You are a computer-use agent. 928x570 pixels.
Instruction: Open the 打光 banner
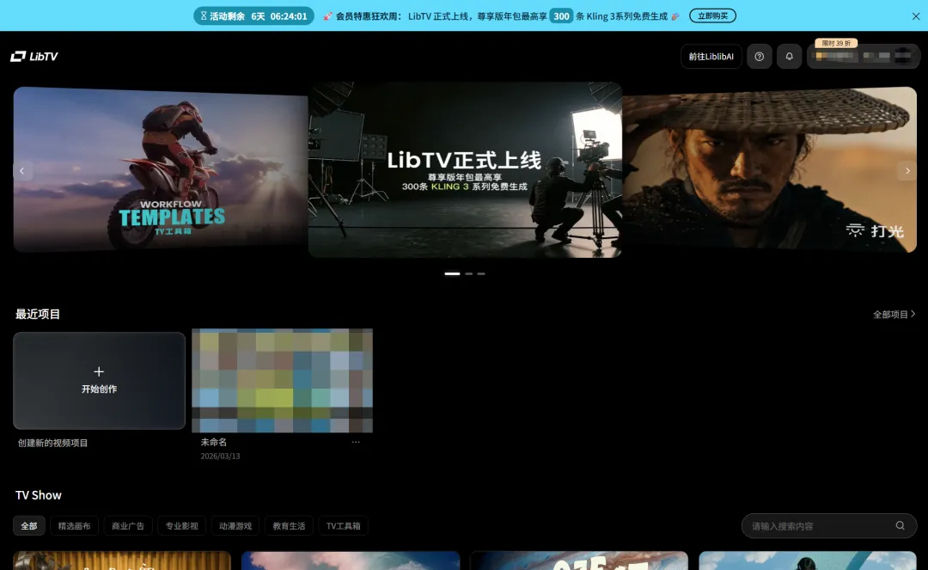769,169
